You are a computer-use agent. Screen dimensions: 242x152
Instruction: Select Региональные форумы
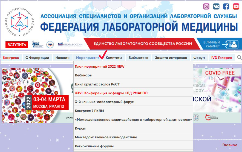[x=133, y=146]
